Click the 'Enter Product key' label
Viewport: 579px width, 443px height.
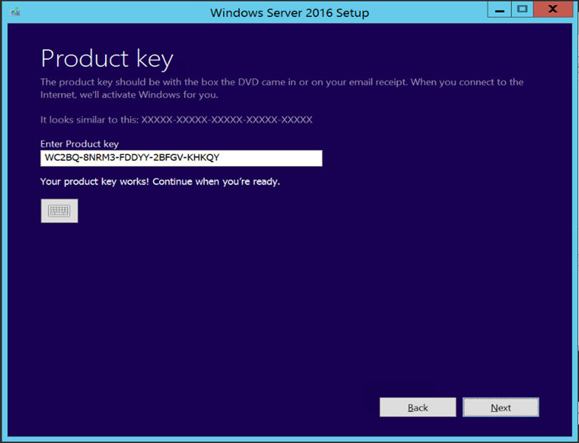[x=80, y=144]
